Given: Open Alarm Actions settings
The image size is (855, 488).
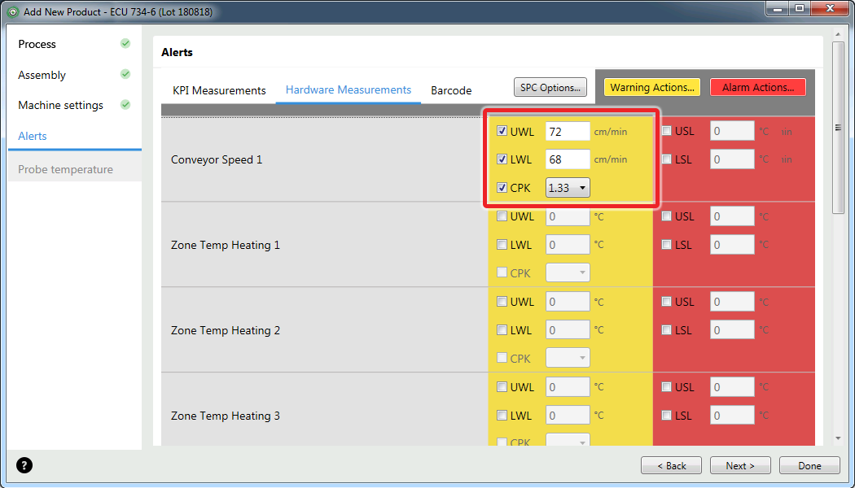Looking at the screenshot, I should [758, 87].
